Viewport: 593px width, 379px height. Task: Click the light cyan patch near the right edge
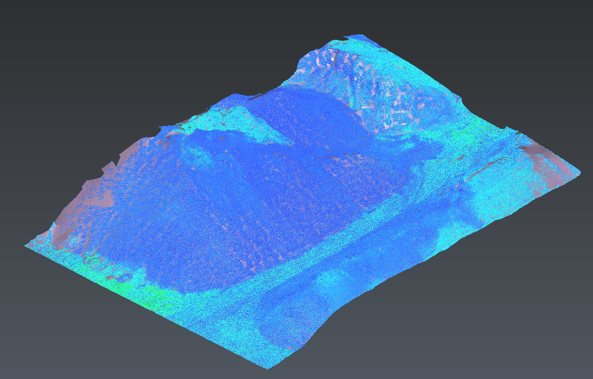(x=495, y=208)
